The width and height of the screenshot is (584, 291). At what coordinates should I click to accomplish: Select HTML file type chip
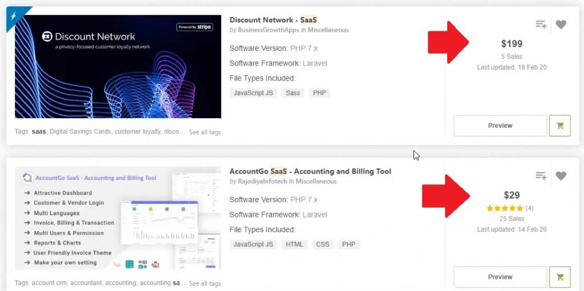[295, 244]
